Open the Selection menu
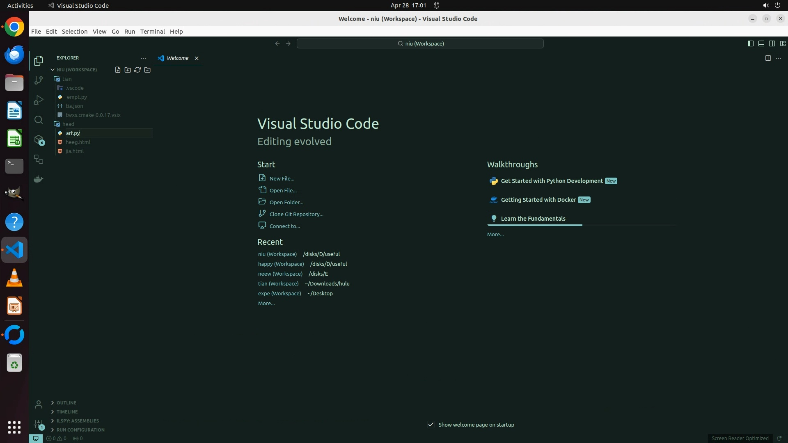 click(x=74, y=32)
